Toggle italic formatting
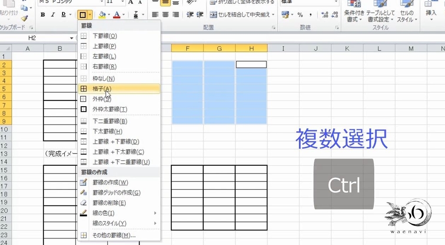Image resolution: width=445 pixels, height=245 pixels. (53, 14)
